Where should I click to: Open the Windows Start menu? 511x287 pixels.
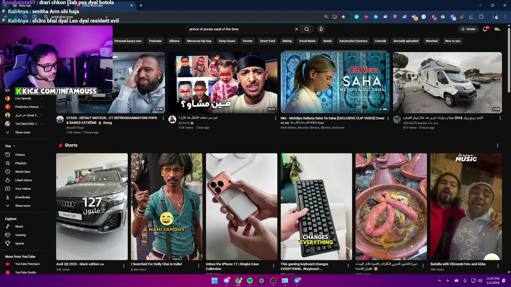click(x=214, y=281)
